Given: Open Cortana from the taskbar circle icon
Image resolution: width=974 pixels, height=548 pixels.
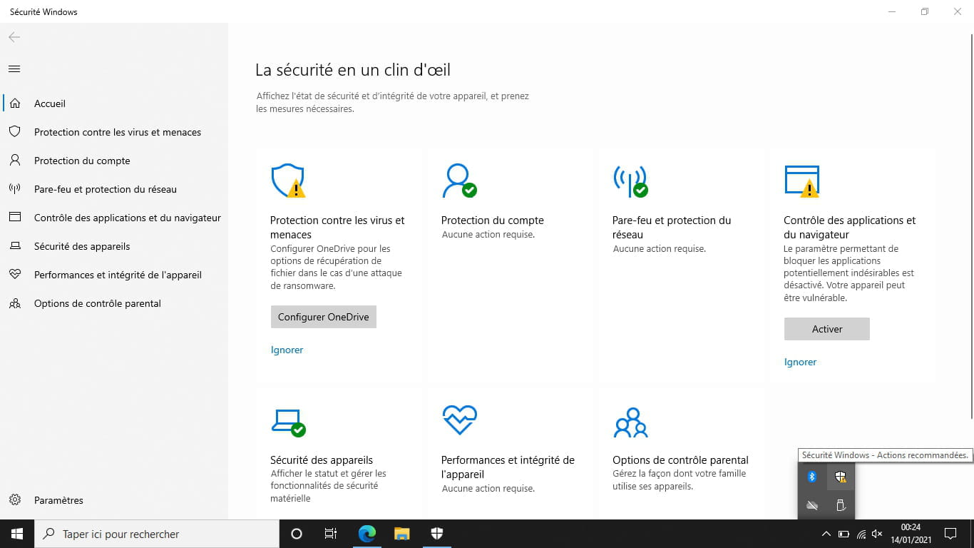Looking at the screenshot, I should click(x=297, y=534).
